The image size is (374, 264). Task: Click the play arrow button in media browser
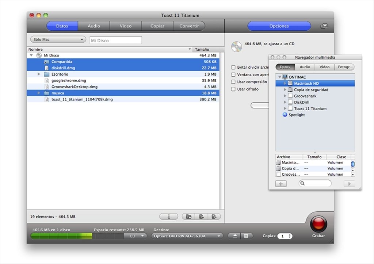tap(349, 184)
